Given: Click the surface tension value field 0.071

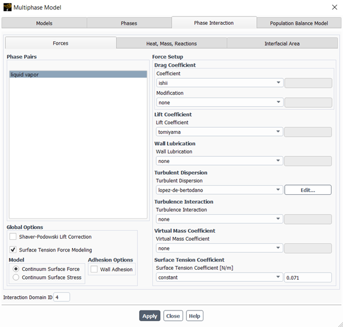Looking at the screenshot, I should [308, 277].
